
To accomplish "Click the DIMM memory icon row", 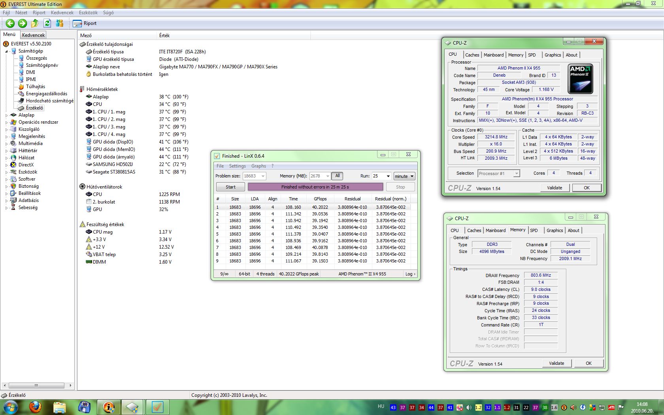I will (x=89, y=262).
